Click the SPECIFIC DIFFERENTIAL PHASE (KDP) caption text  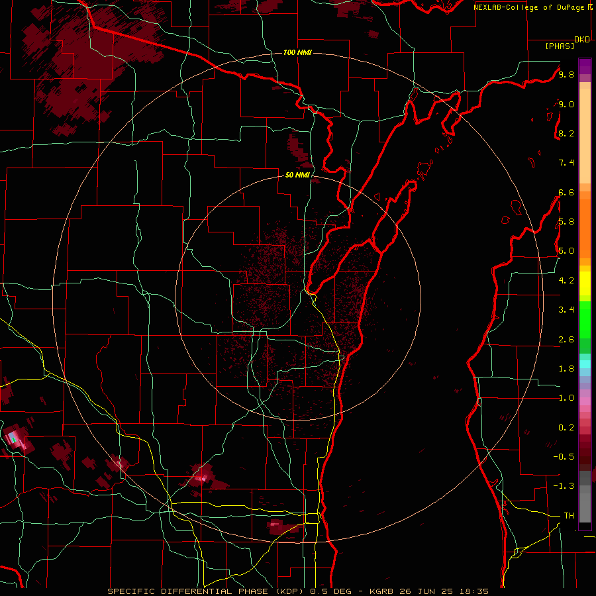(x=207, y=591)
